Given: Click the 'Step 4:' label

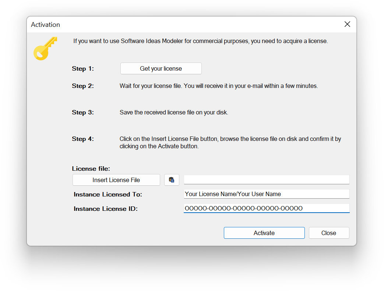Looking at the screenshot, I should coord(83,139).
